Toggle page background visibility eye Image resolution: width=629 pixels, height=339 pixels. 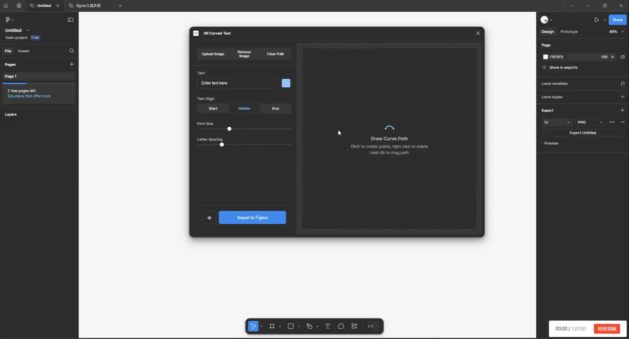[x=623, y=57]
